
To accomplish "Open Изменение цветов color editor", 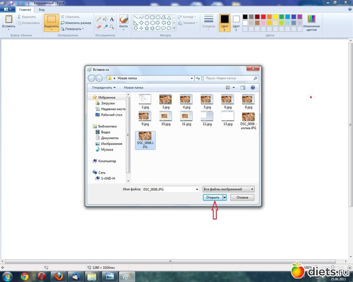I will 312,23.
